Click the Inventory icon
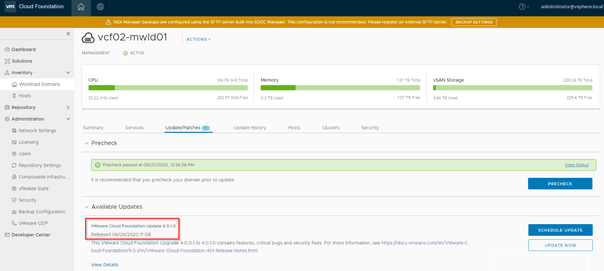This screenshot has width=604, height=271. point(7,73)
